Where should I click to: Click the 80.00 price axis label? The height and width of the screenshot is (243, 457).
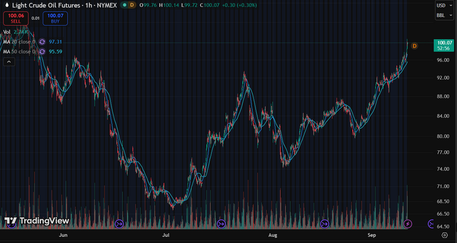[x=442, y=136]
